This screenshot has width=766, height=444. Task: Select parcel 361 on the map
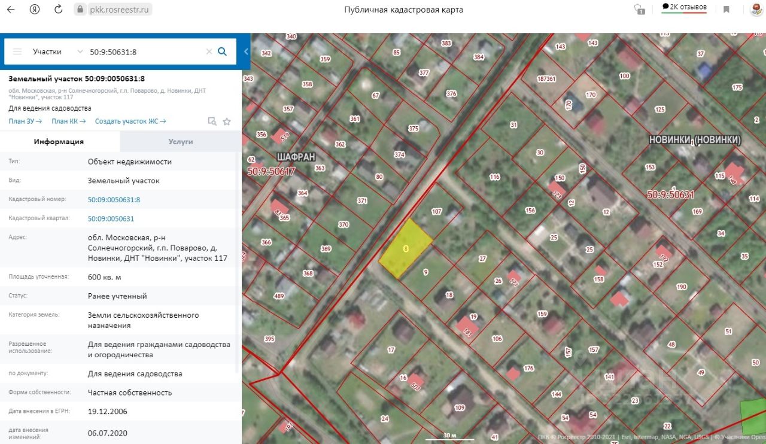click(355, 118)
